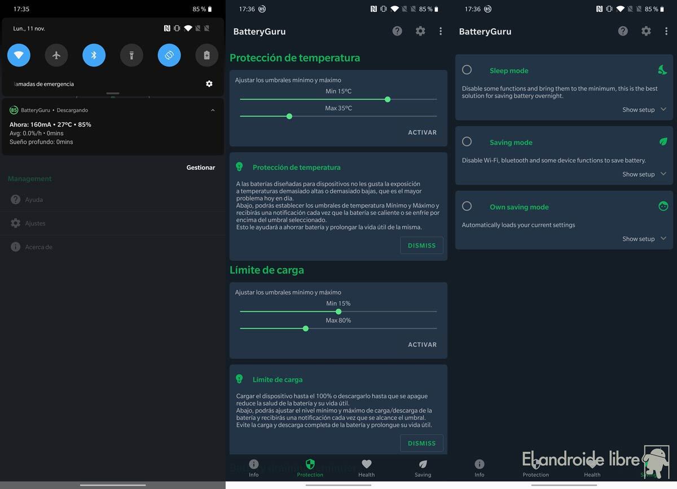Screen dimensions: 677x489
Task: Collapse the BatteryGuru notification chevron
Action: click(213, 110)
